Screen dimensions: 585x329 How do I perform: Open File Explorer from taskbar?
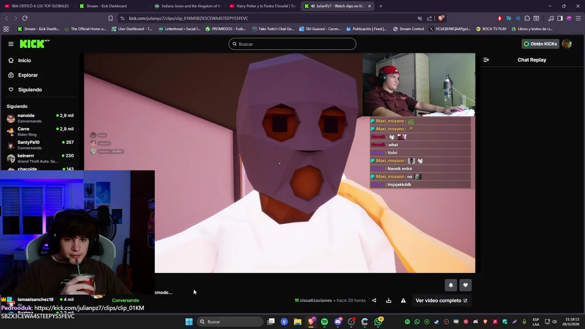(298, 322)
